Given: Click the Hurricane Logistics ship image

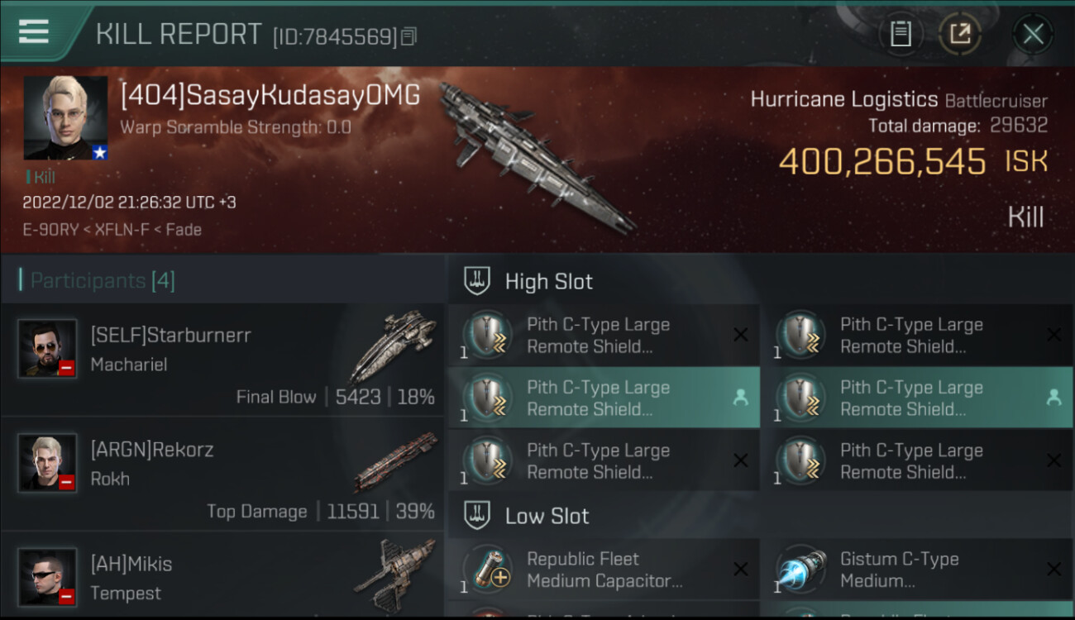Looking at the screenshot, I should pos(537,157).
